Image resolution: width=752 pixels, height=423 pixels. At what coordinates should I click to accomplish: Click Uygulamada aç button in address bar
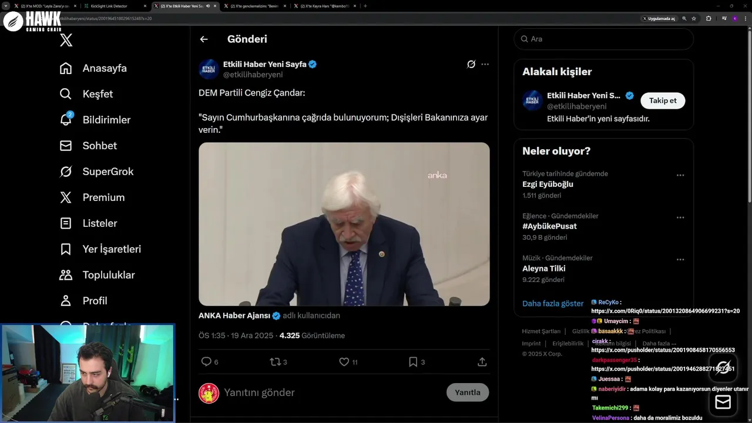click(659, 18)
